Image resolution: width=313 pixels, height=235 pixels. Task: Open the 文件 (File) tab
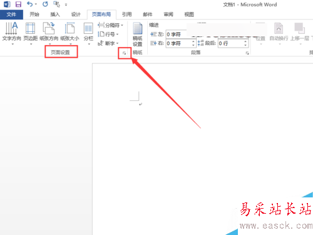pos(11,14)
